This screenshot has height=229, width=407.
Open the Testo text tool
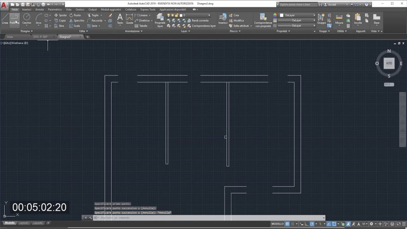[120, 19]
